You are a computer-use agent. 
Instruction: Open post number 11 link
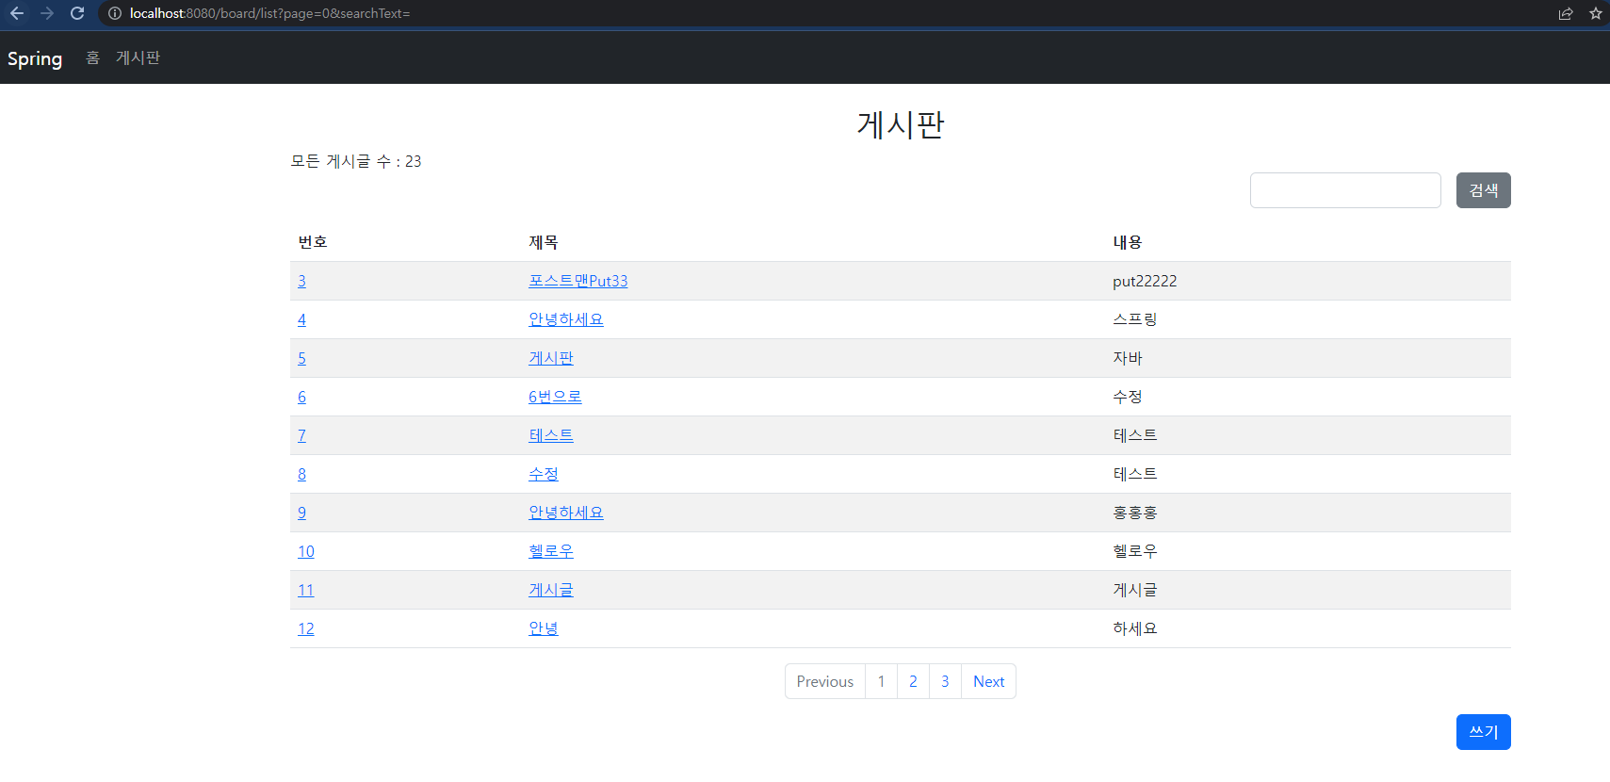click(x=306, y=590)
